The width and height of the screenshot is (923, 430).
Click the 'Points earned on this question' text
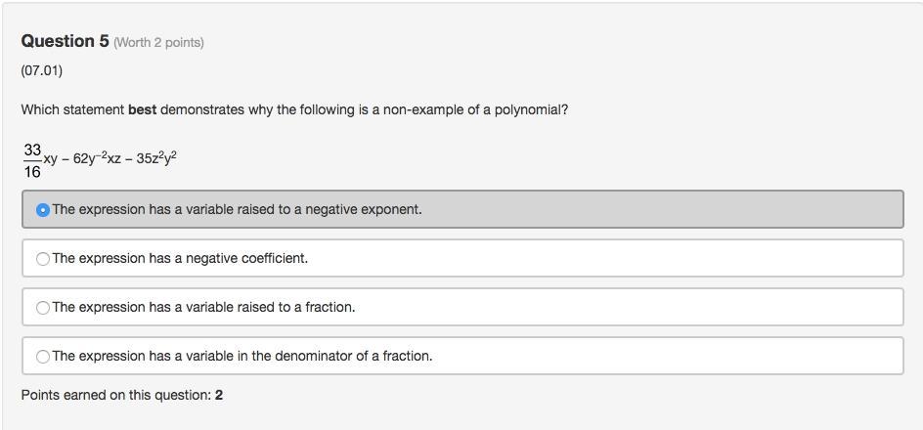click(x=115, y=395)
